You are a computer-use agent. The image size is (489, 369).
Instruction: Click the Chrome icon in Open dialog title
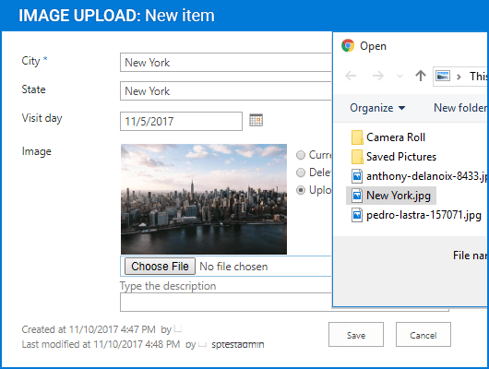point(348,45)
